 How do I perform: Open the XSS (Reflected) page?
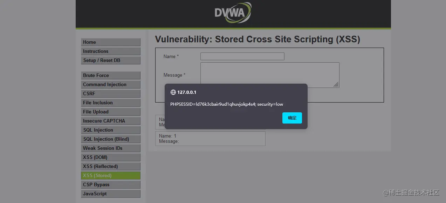click(x=111, y=166)
